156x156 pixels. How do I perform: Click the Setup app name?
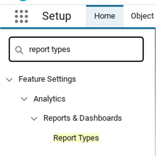pyautogui.click(x=57, y=16)
